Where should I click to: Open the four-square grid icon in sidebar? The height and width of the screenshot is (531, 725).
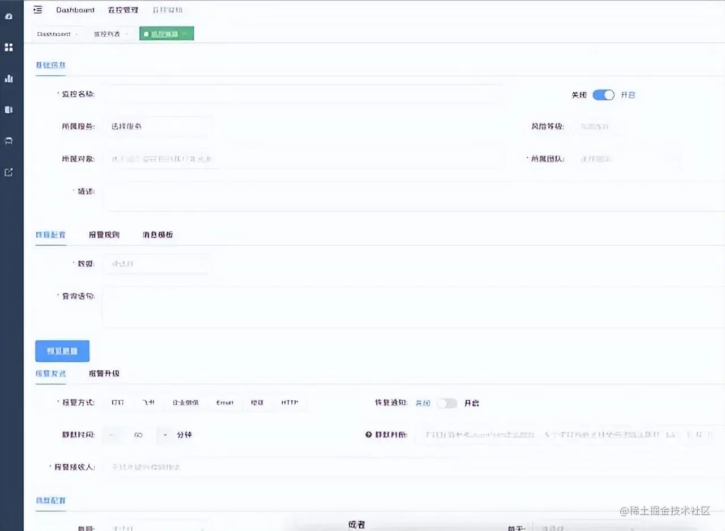click(x=8, y=48)
